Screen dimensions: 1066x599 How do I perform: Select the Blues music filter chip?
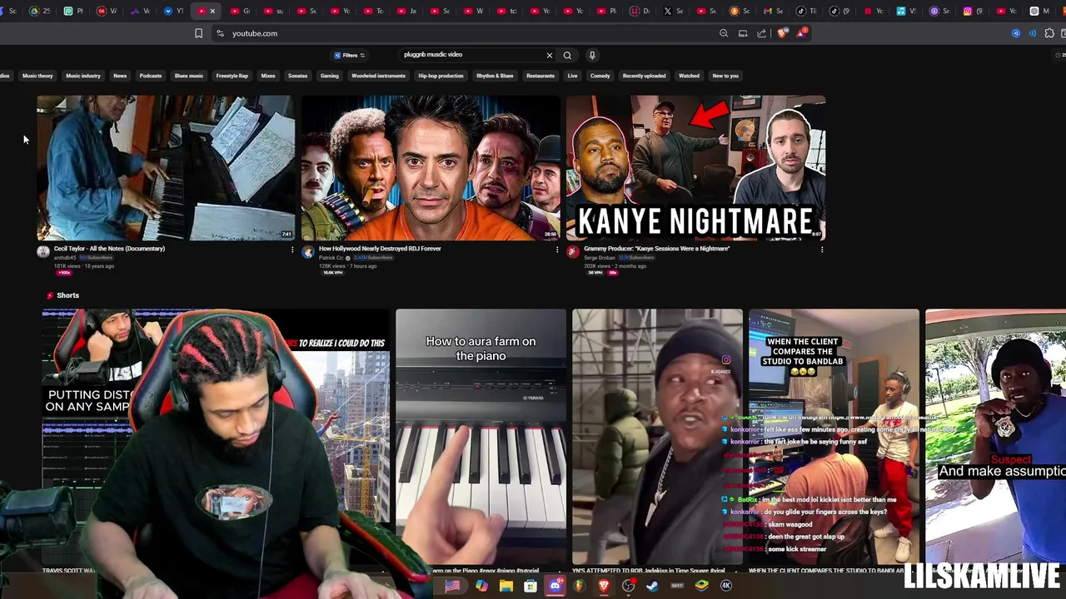(189, 76)
